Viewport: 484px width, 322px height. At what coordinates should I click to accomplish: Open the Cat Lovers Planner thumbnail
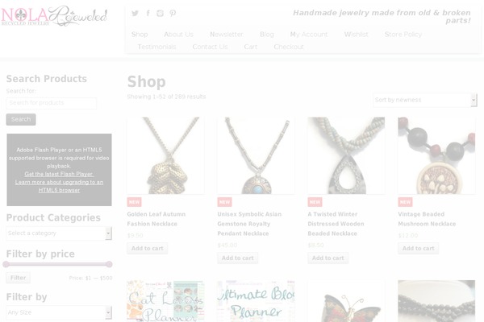point(165,301)
